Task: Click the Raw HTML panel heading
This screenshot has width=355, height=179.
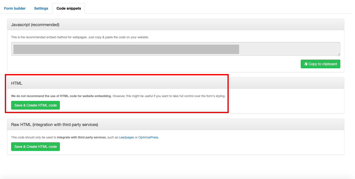Action: (x=55, y=124)
